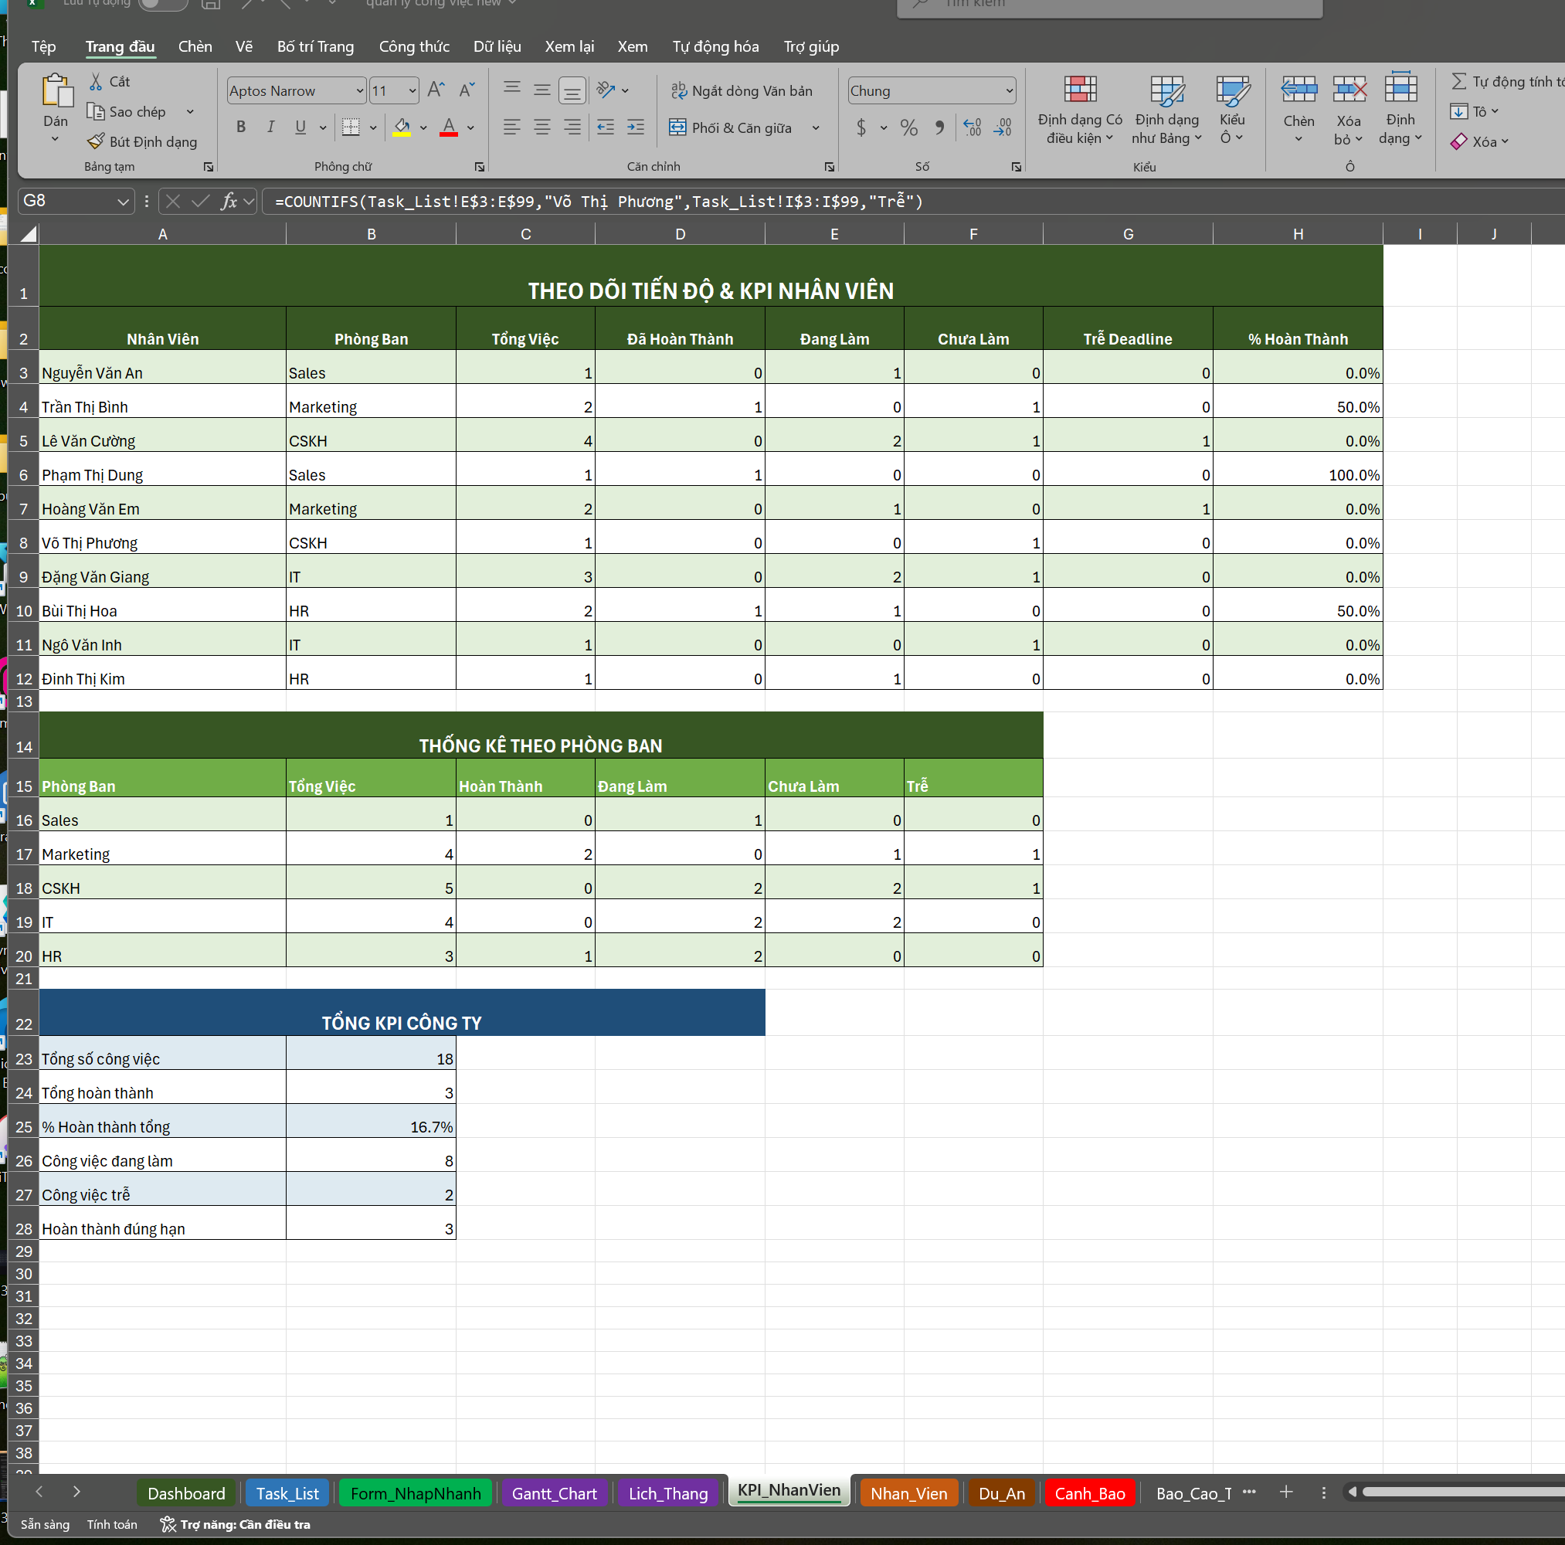Align cell text left
Screen dimensions: 1565x1545
pos(512,127)
